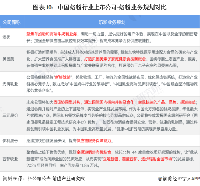This screenshot has width=200, height=186.
Task: Click red text 打造贝因美亲子家庭健康食品新概念
Action: click(x=115, y=59)
